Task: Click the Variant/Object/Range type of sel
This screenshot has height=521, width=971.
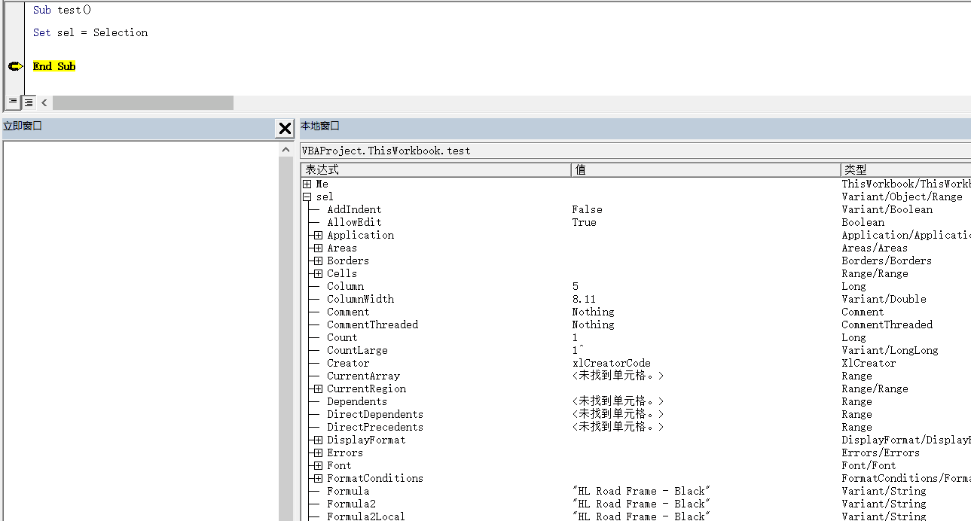Action: click(x=902, y=197)
